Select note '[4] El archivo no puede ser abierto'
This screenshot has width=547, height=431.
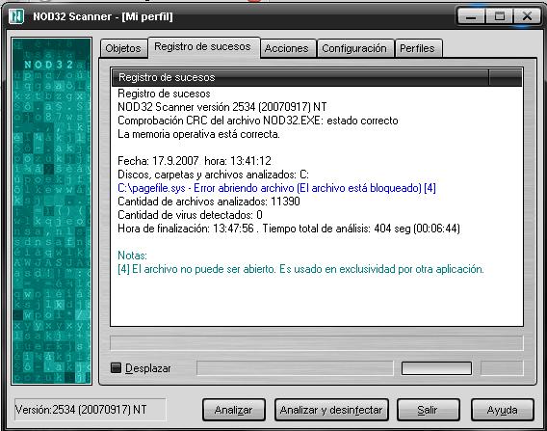click(300, 269)
